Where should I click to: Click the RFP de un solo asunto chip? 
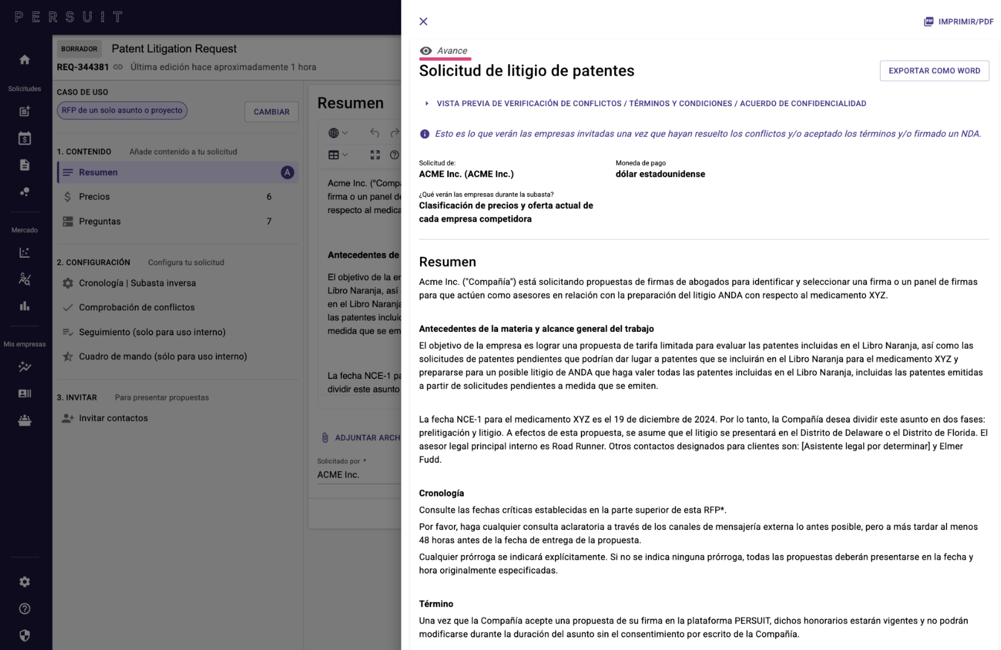pyautogui.click(x=122, y=110)
